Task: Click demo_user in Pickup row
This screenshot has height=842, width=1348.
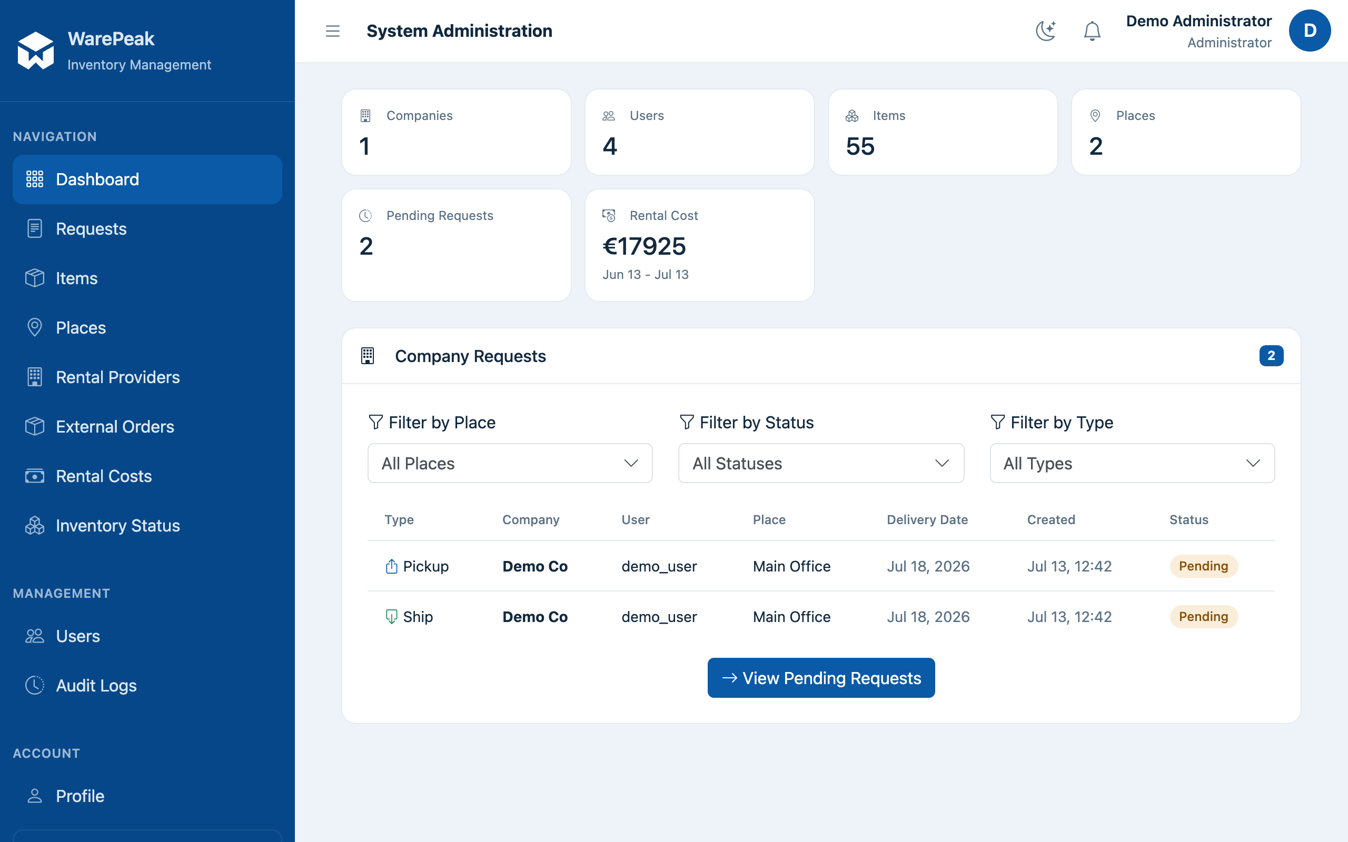Action: (x=659, y=566)
